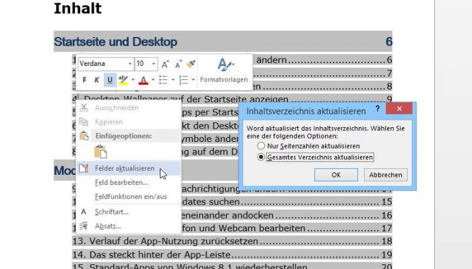Viewport: 472px width, 269px height.
Task: Choose Feldfunktionen ein/aus menu entry
Action: pyautogui.click(x=129, y=196)
